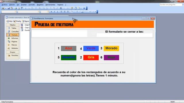The width and height of the screenshot is (184, 103).
Task: Click the yellow Morado rectangle numbered 3
Action: [111, 48]
